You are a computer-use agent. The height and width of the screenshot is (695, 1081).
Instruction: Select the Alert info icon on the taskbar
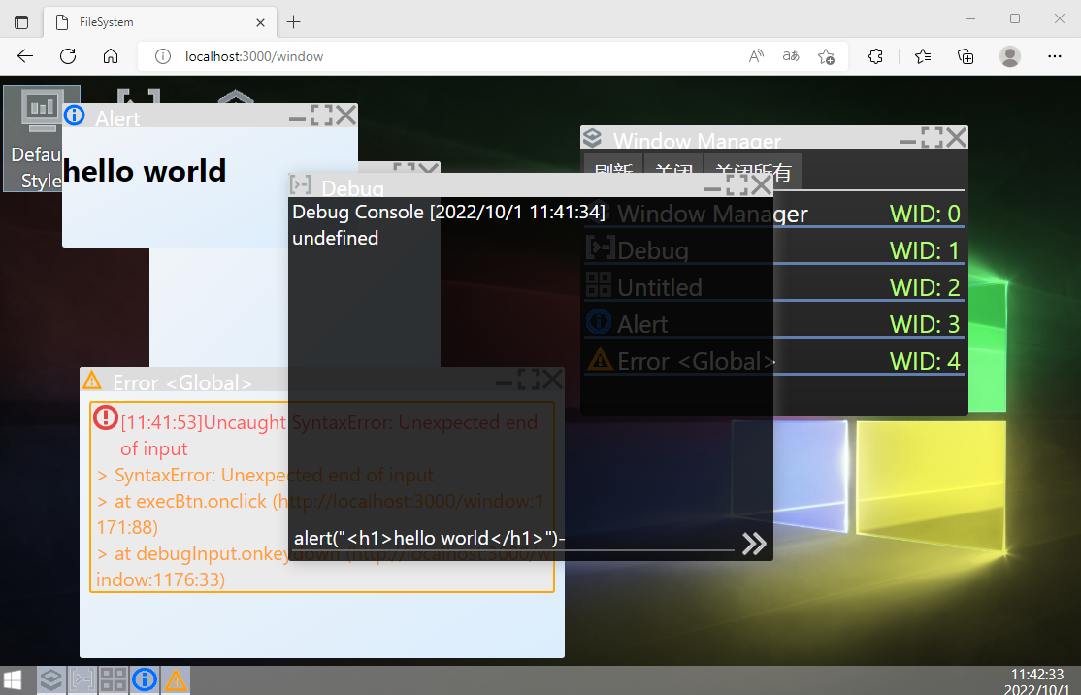click(x=145, y=679)
